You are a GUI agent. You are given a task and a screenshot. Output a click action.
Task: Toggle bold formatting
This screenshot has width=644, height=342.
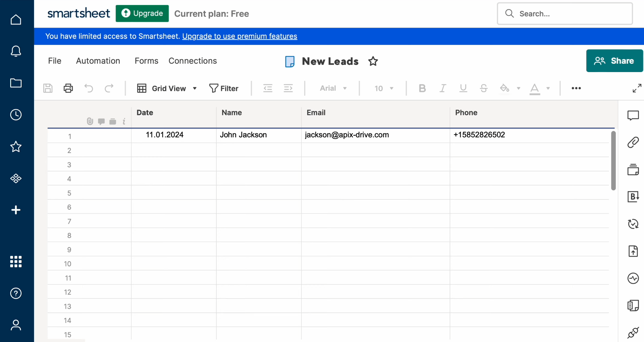point(422,88)
